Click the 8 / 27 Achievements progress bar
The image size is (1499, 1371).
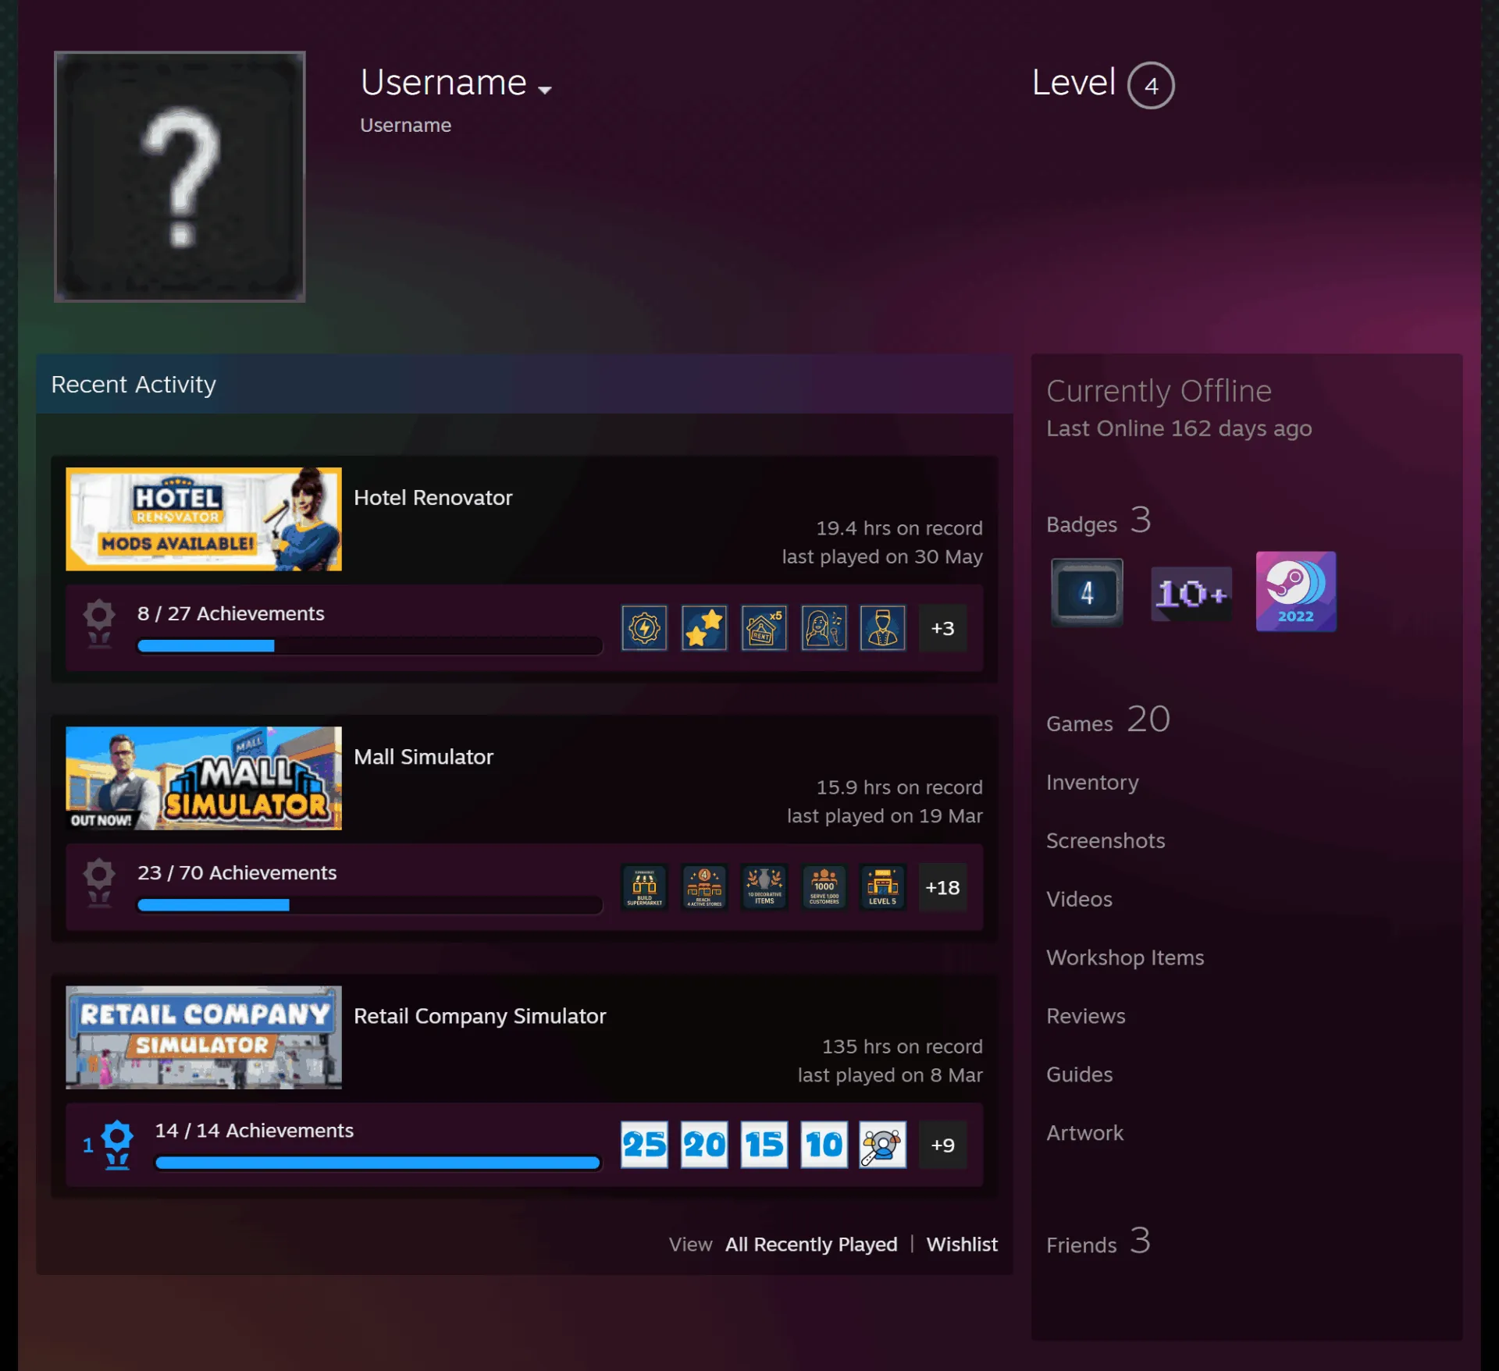pyautogui.click(x=369, y=646)
